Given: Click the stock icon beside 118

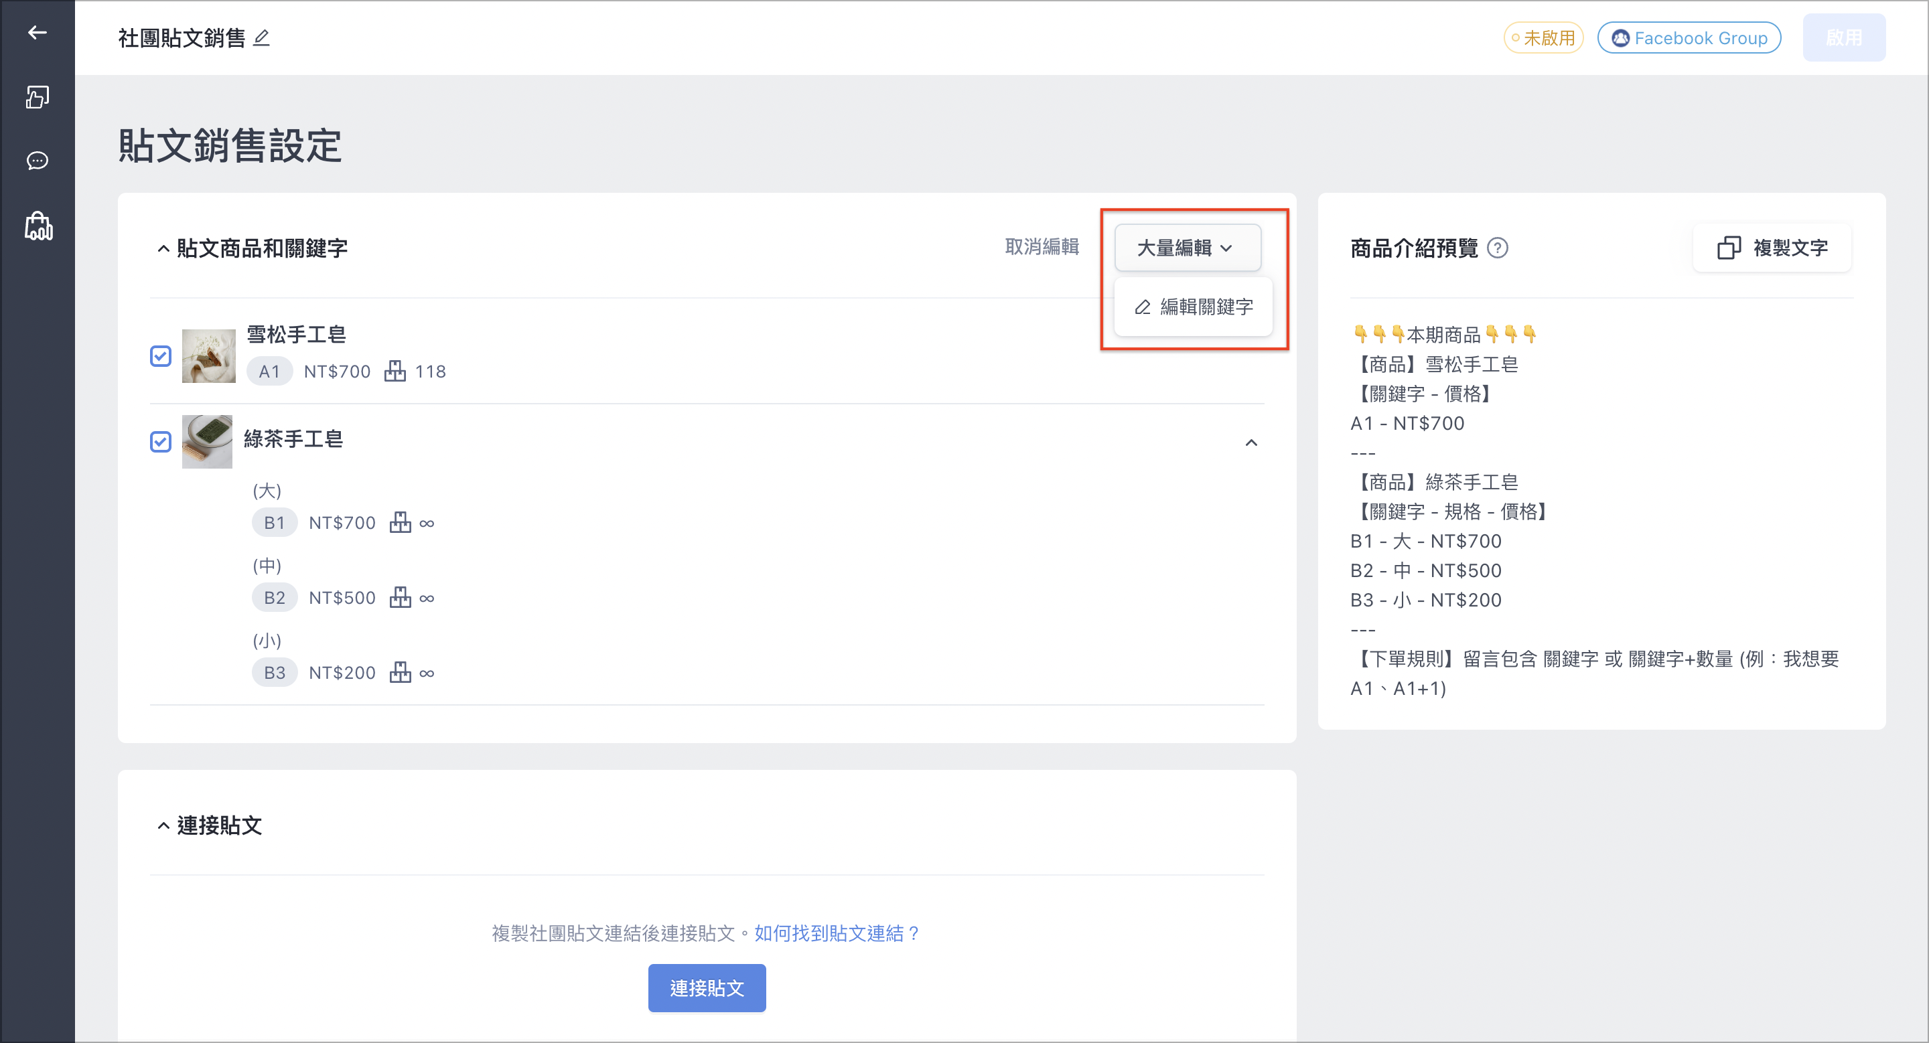Looking at the screenshot, I should [395, 371].
